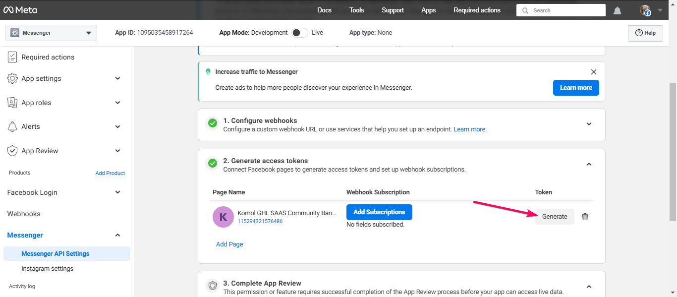Click the search magnifier icon
The image size is (677, 297).
525,10
